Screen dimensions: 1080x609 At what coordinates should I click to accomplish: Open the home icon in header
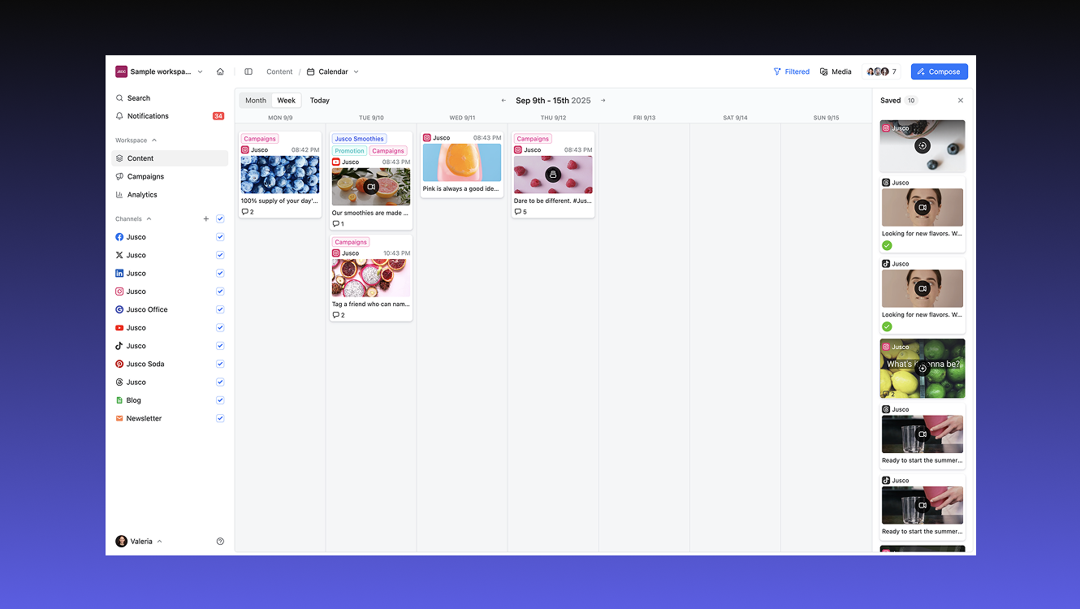pyautogui.click(x=220, y=71)
